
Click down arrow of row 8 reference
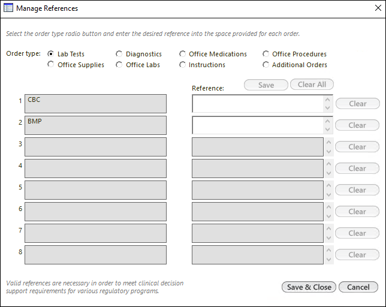point(328,260)
